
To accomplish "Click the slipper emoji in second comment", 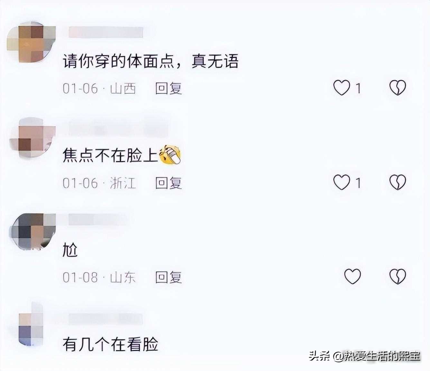I will point(170,155).
